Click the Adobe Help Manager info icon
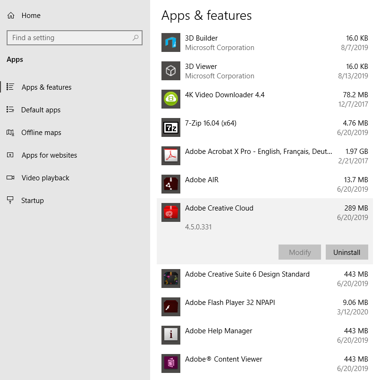 point(171,335)
